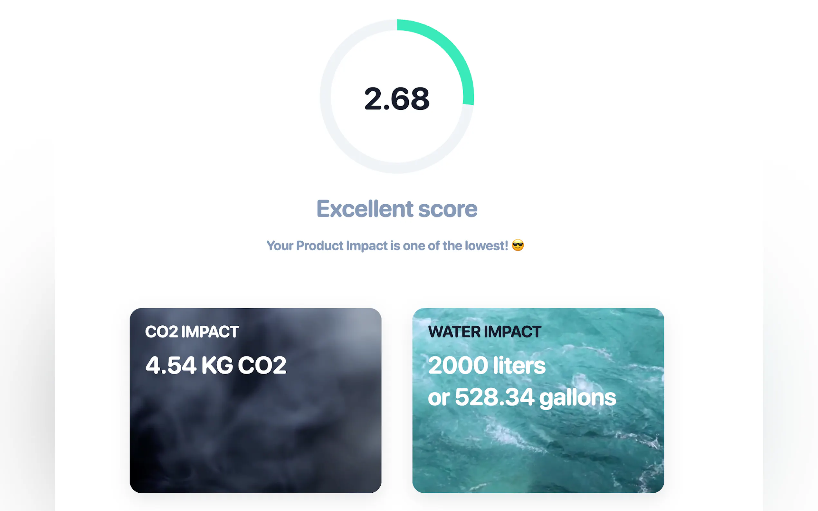Image resolution: width=818 pixels, height=511 pixels.
Task: Click the sunglasses emoji after the message
Action: coord(518,245)
